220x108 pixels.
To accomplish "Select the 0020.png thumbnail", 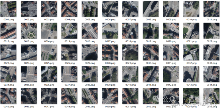I will [x=171, y=31].
